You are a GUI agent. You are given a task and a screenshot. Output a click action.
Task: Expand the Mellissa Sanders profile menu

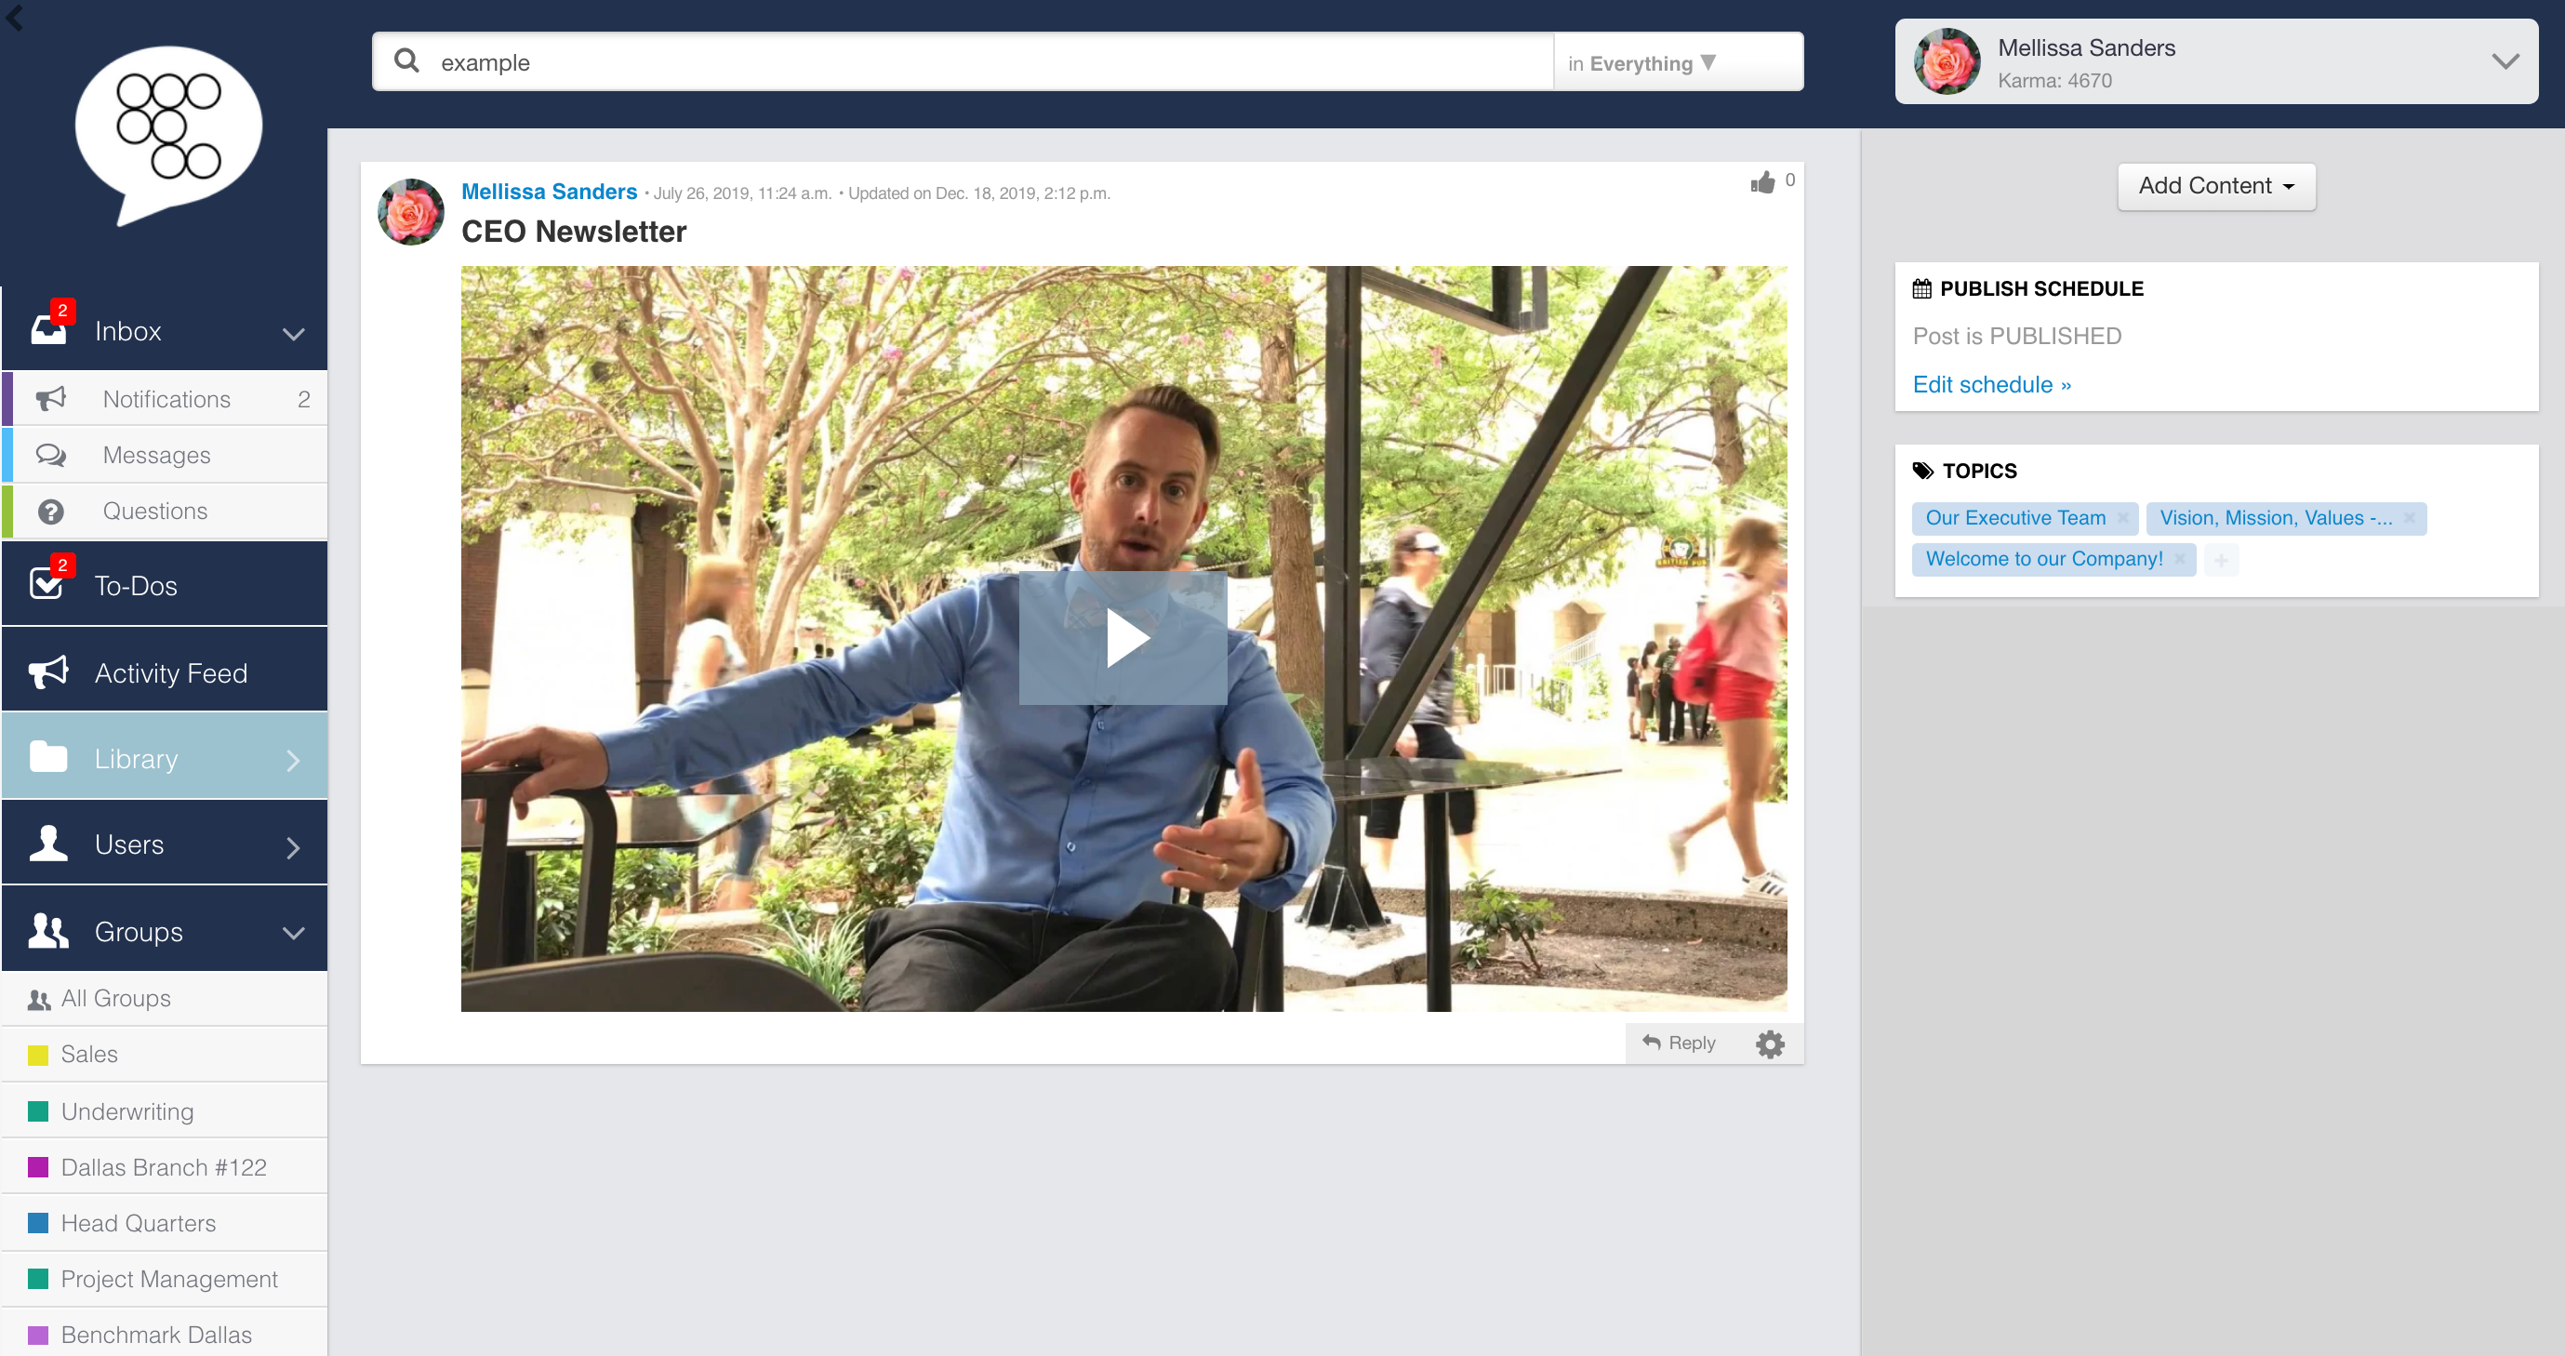2505,61
